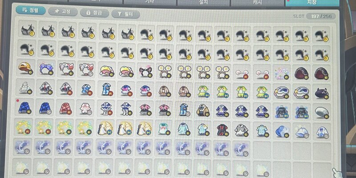Select the short blue sailor dress
356x178 pixels.
click(86, 89)
